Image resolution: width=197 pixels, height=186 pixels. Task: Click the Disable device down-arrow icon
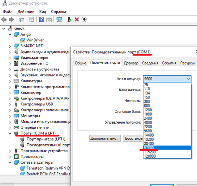[x=84, y=20]
